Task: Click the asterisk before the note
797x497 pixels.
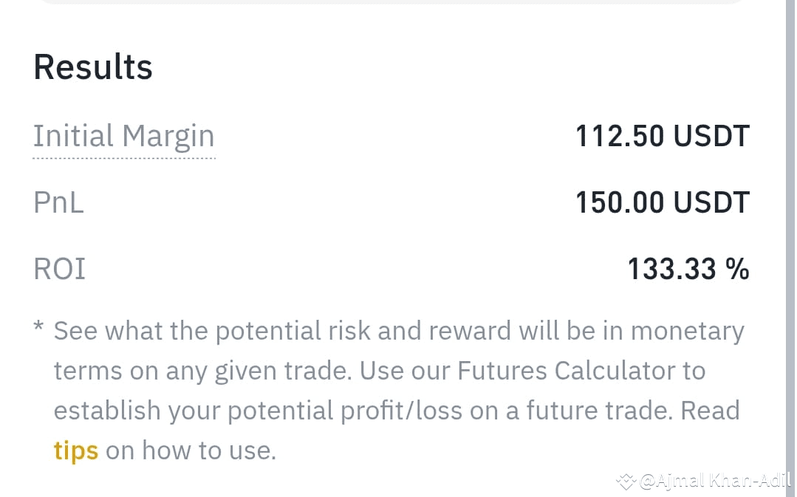Action: point(38,326)
